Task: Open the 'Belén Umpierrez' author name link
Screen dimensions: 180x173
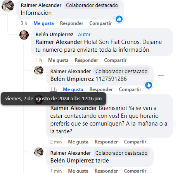Action: (54, 35)
